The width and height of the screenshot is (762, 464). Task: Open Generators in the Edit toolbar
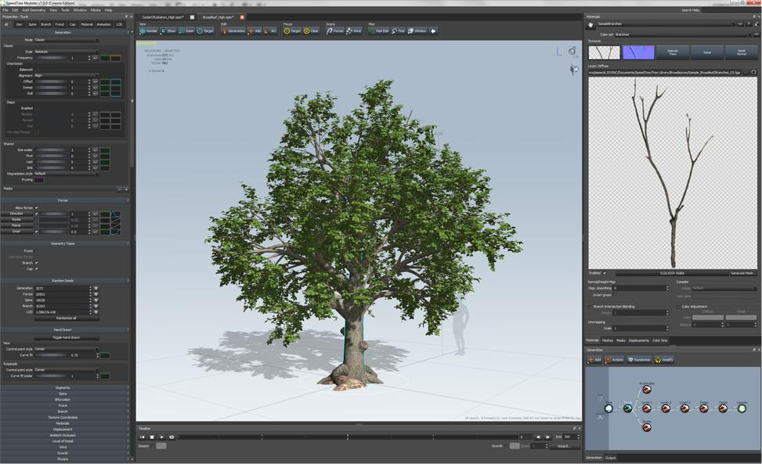tap(233, 31)
